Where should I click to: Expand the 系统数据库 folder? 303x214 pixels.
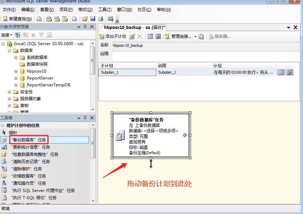(16, 57)
